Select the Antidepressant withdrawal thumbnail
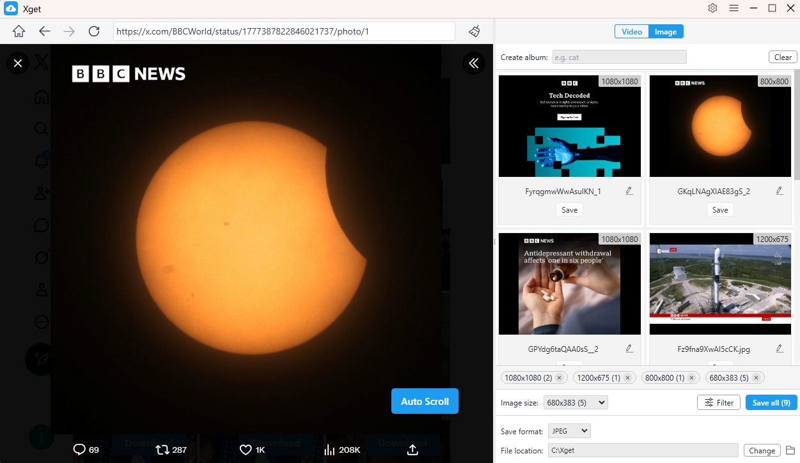 coord(569,284)
